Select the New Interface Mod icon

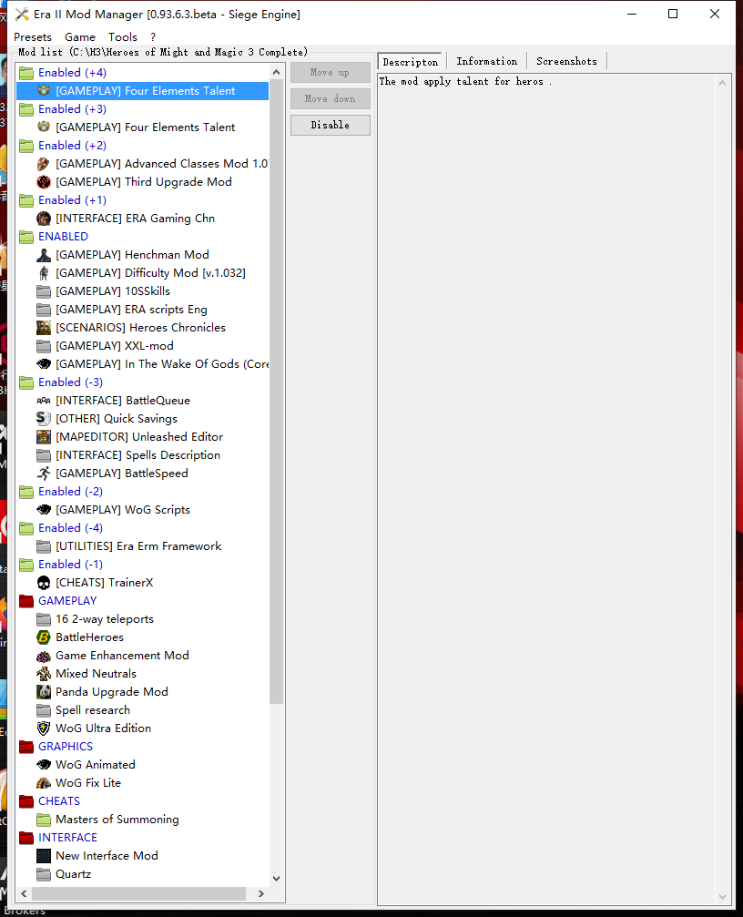[x=44, y=856]
